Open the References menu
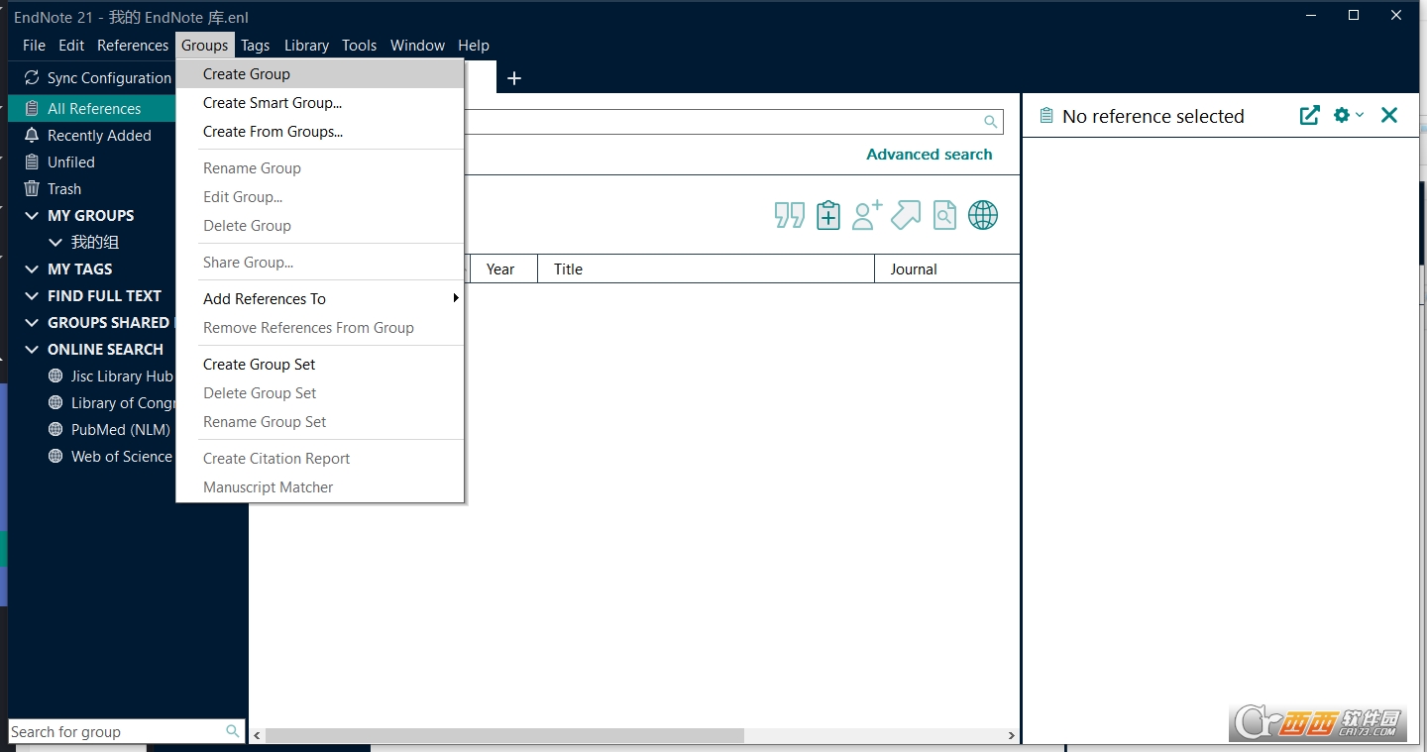The image size is (1427, 752). (133, 46)
